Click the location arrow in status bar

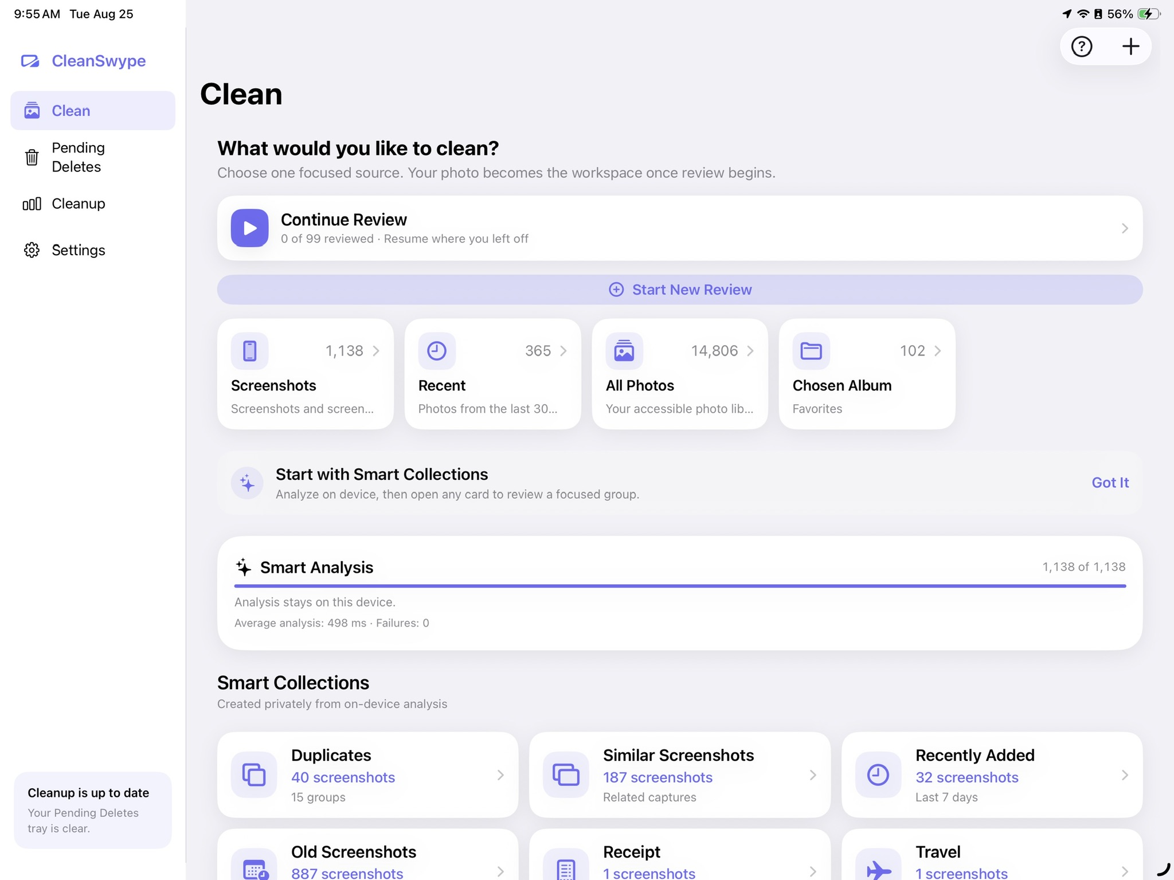(x=1067, y=14)
